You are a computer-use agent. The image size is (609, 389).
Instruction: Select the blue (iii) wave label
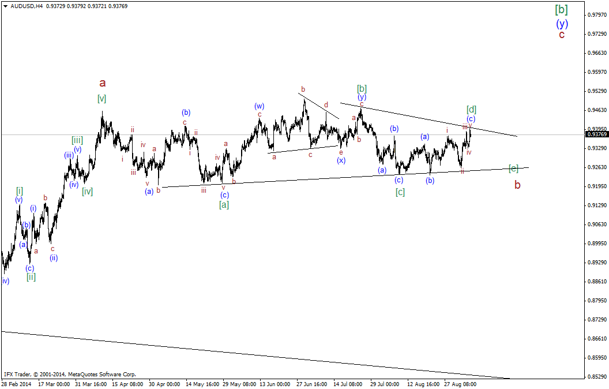pos(69,155)
